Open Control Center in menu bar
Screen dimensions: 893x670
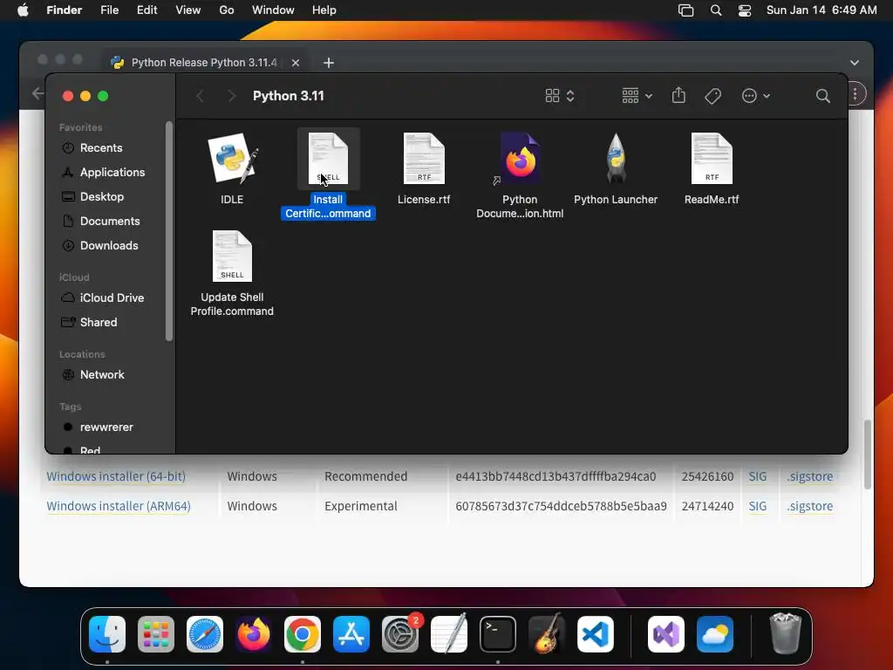coord(745,10)
